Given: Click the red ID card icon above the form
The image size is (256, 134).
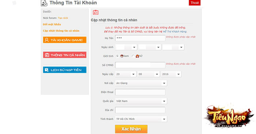Looking at the screenshot, I should click(95, 12).
